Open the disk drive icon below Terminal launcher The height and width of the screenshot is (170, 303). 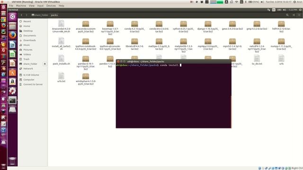pyautogui.click(x=13, y=110)
